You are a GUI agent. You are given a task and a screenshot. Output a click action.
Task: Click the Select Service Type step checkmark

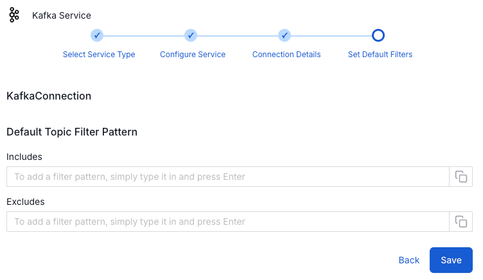point(97,35)
